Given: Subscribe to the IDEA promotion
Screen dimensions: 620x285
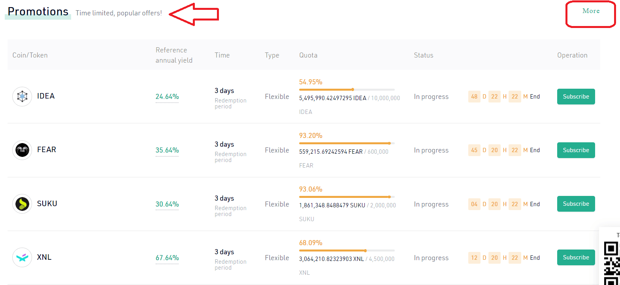Looking at the screenshot, I should click(x=576, y=97).
